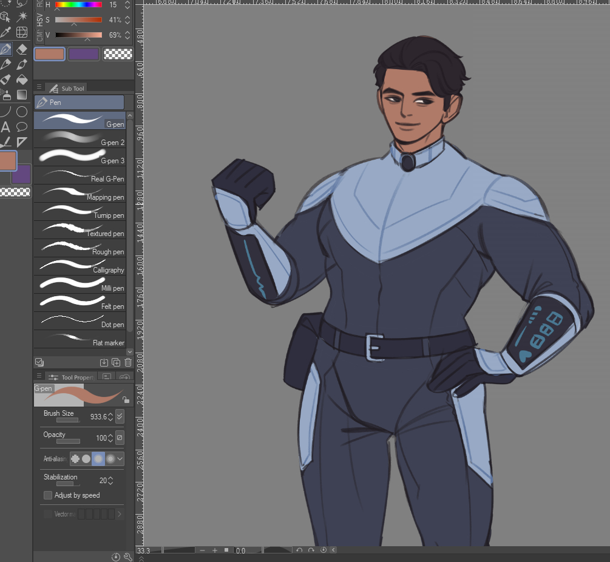The width and height of the screenshot is (610, 562).
Task: Select the strongest anti-aliasing option
Action: [x=110, y=459]
